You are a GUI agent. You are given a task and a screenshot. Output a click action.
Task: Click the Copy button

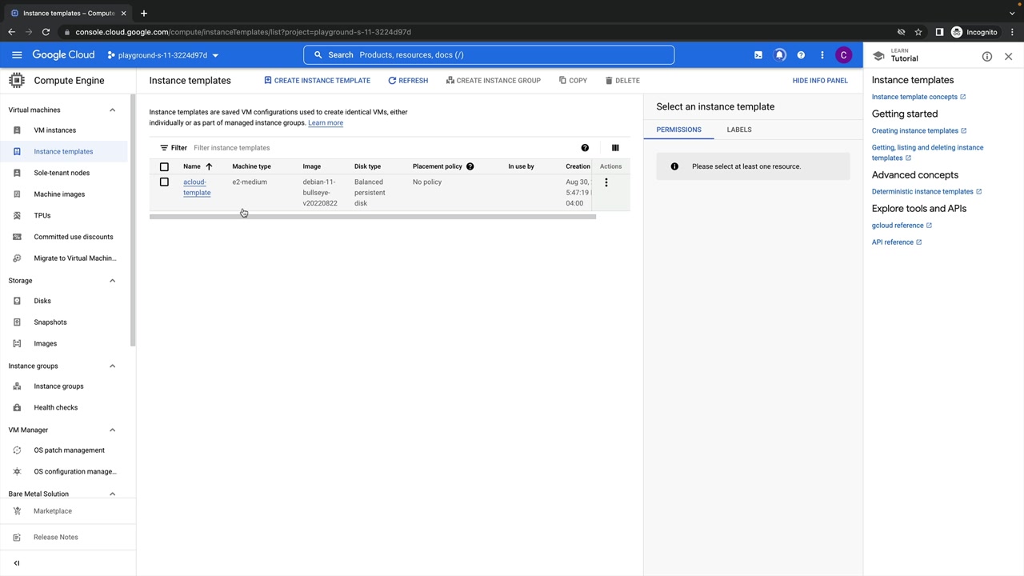point(573,81)
